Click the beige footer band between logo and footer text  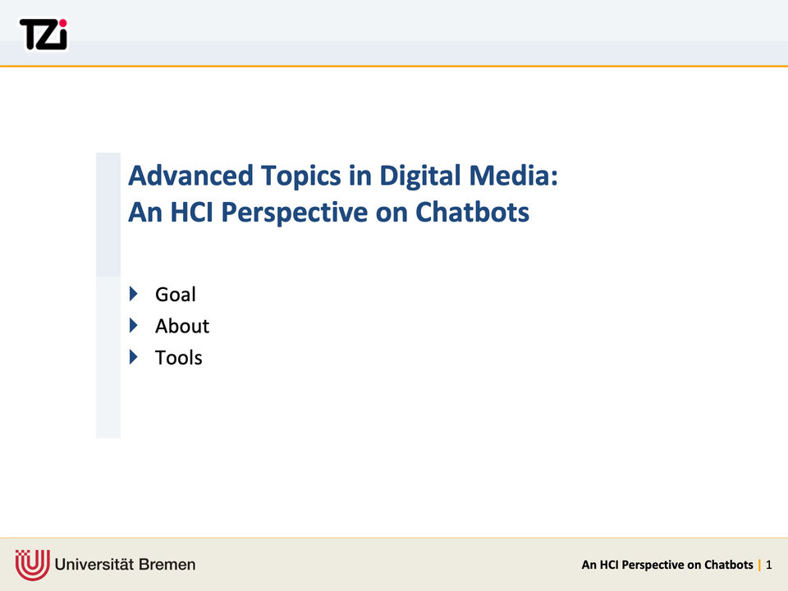[x=386, y=565]
